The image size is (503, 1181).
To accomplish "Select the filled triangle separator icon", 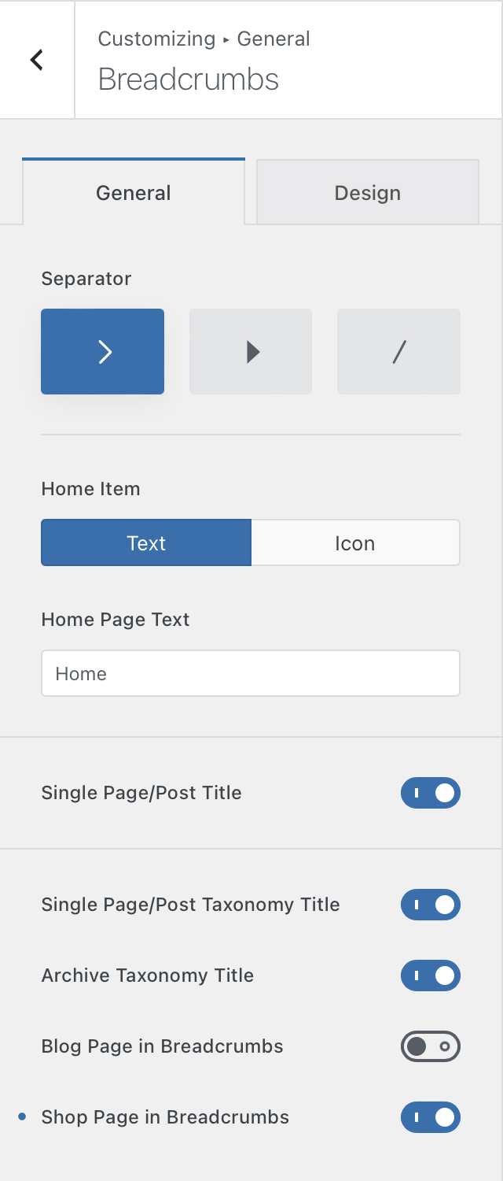I will pyautogui.click(x=251, y=351).
